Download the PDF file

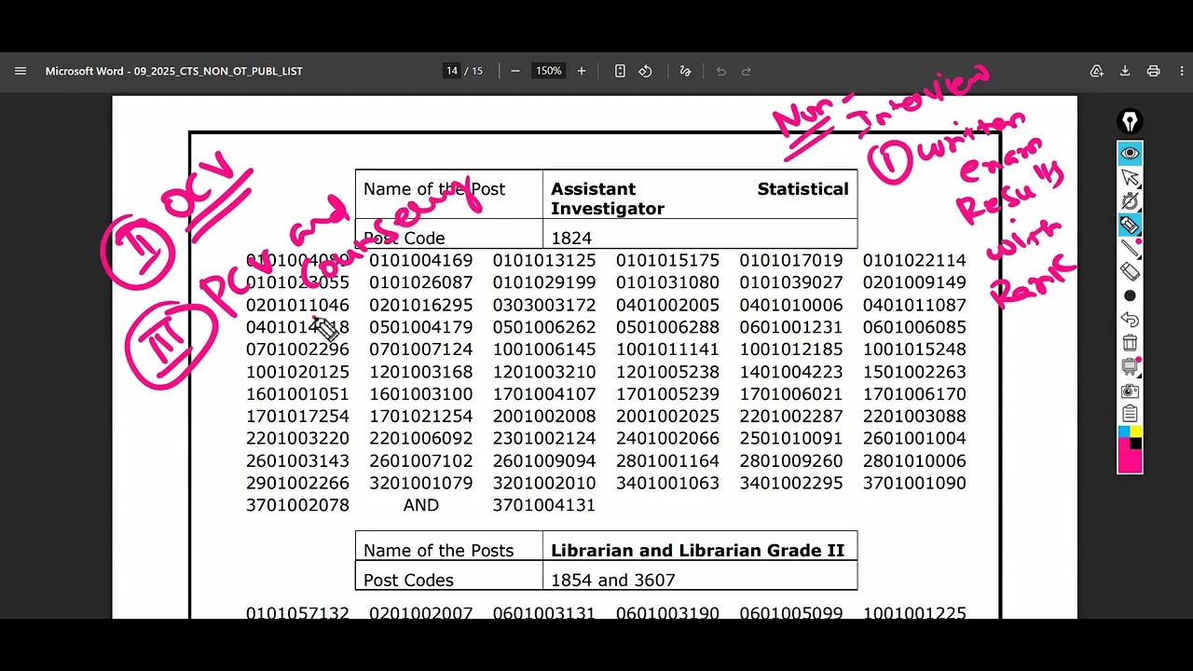(x=1125, y=71)
